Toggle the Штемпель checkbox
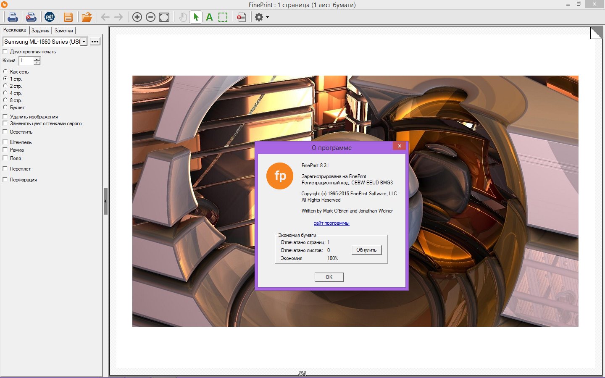Viewport: 605px width, 378px height. tap(5, 142)
